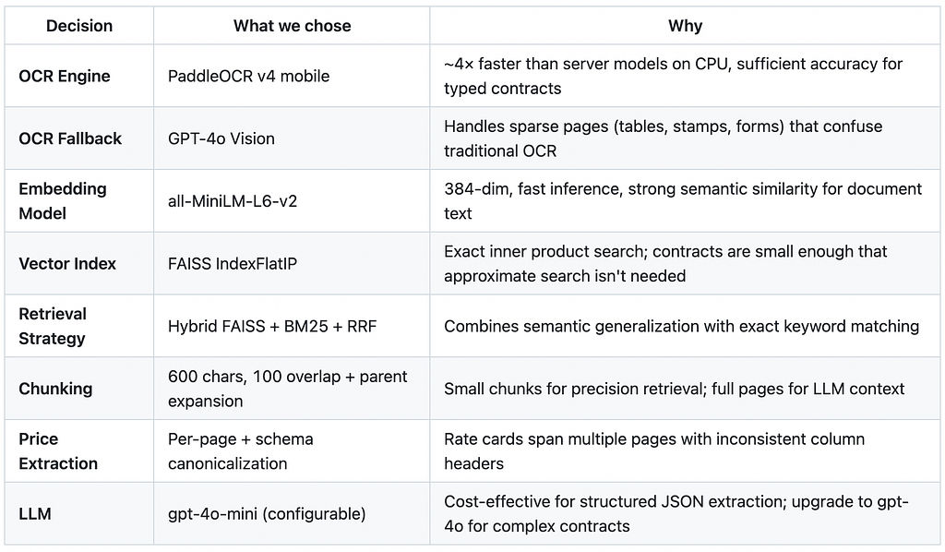Image resolution: width=945 pixels, height=552 pixels.
Task: Click the gpt-4o-mini (configurable) cell
Action: point(267,513)
